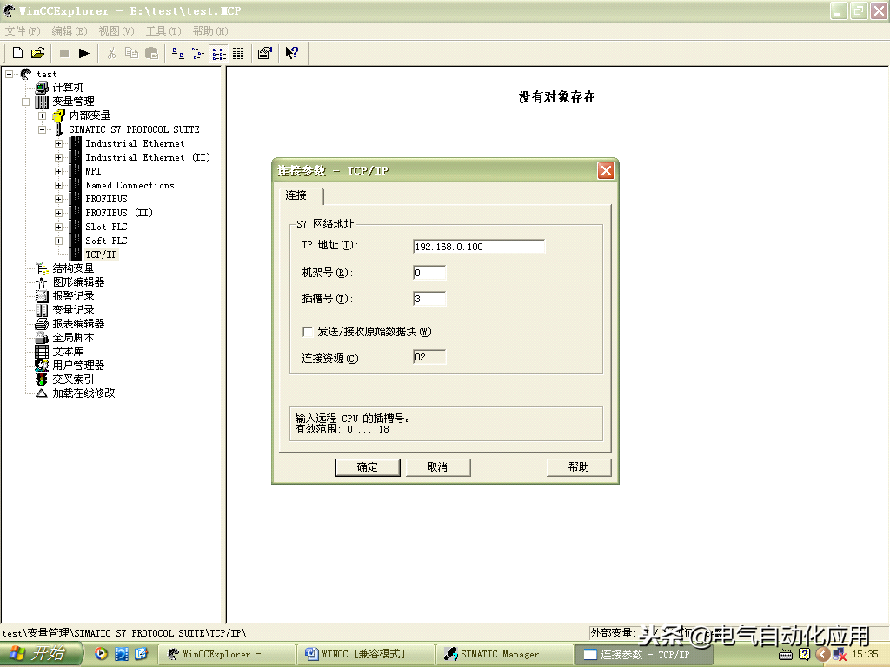890x667 pixels.
Task: Expand the 内部变量 tree node
Action: [x=42, y=116]
